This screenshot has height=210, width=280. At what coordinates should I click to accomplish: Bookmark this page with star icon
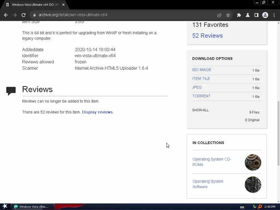[x=228, y=15]
